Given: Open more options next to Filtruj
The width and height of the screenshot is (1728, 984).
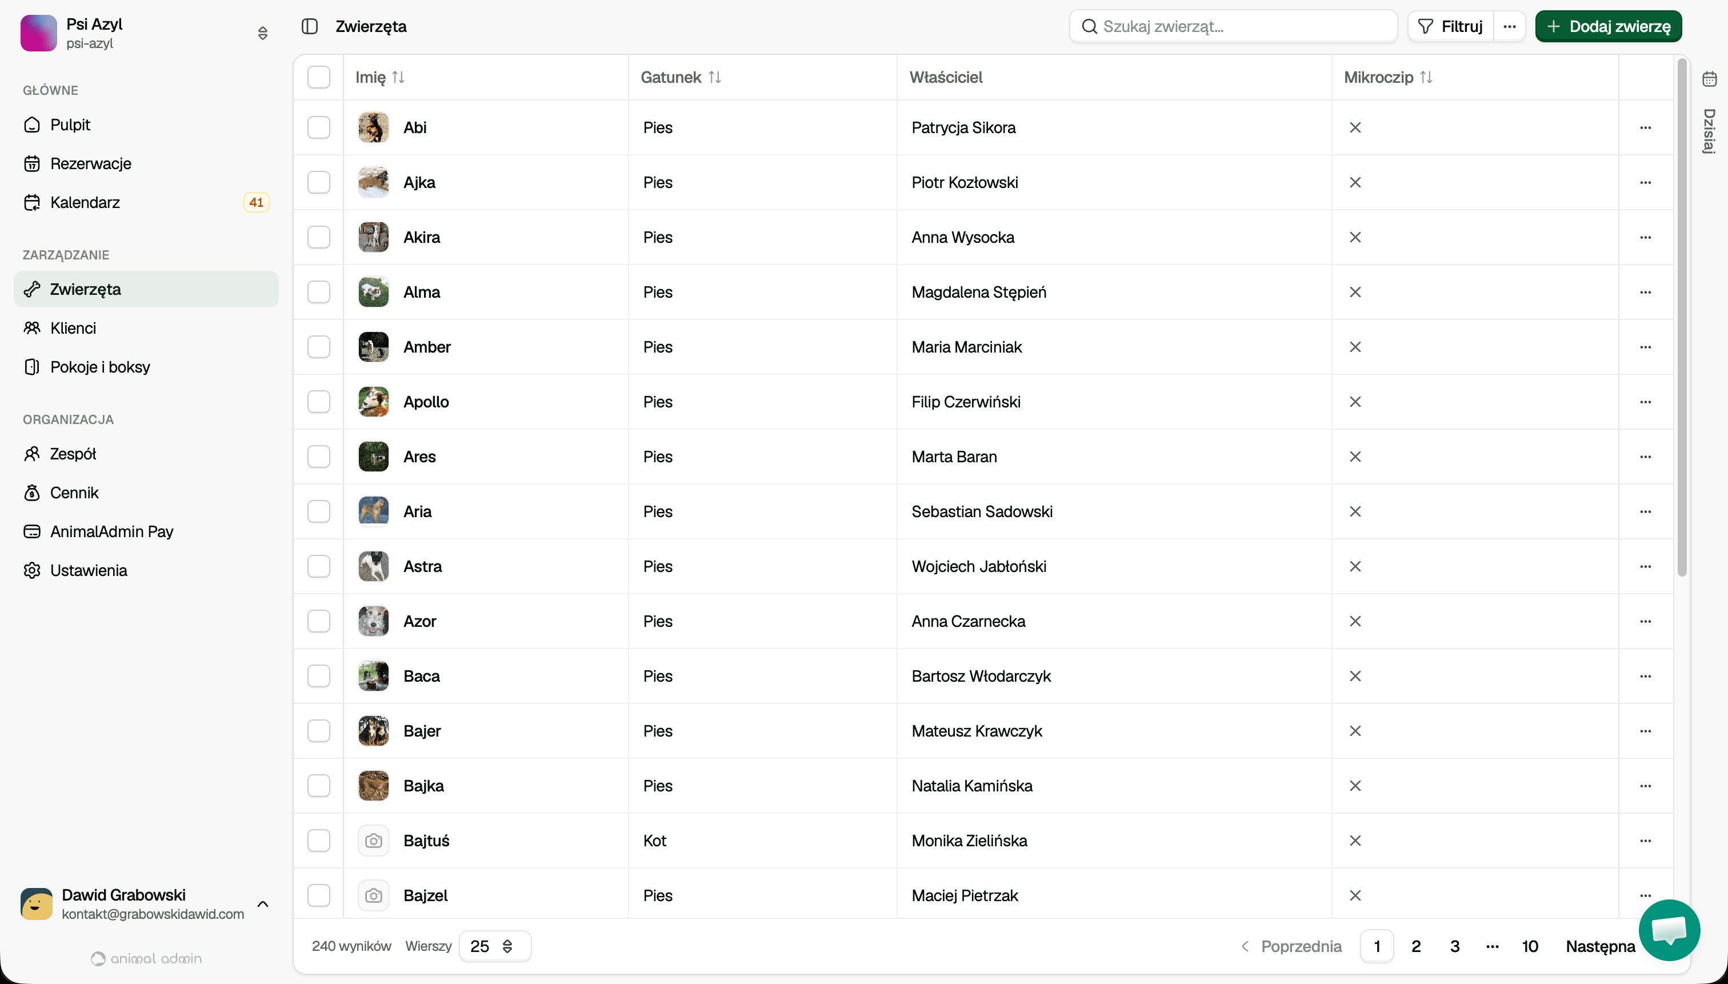Looking at the screenshot, I should click(x=1509, y=26).
